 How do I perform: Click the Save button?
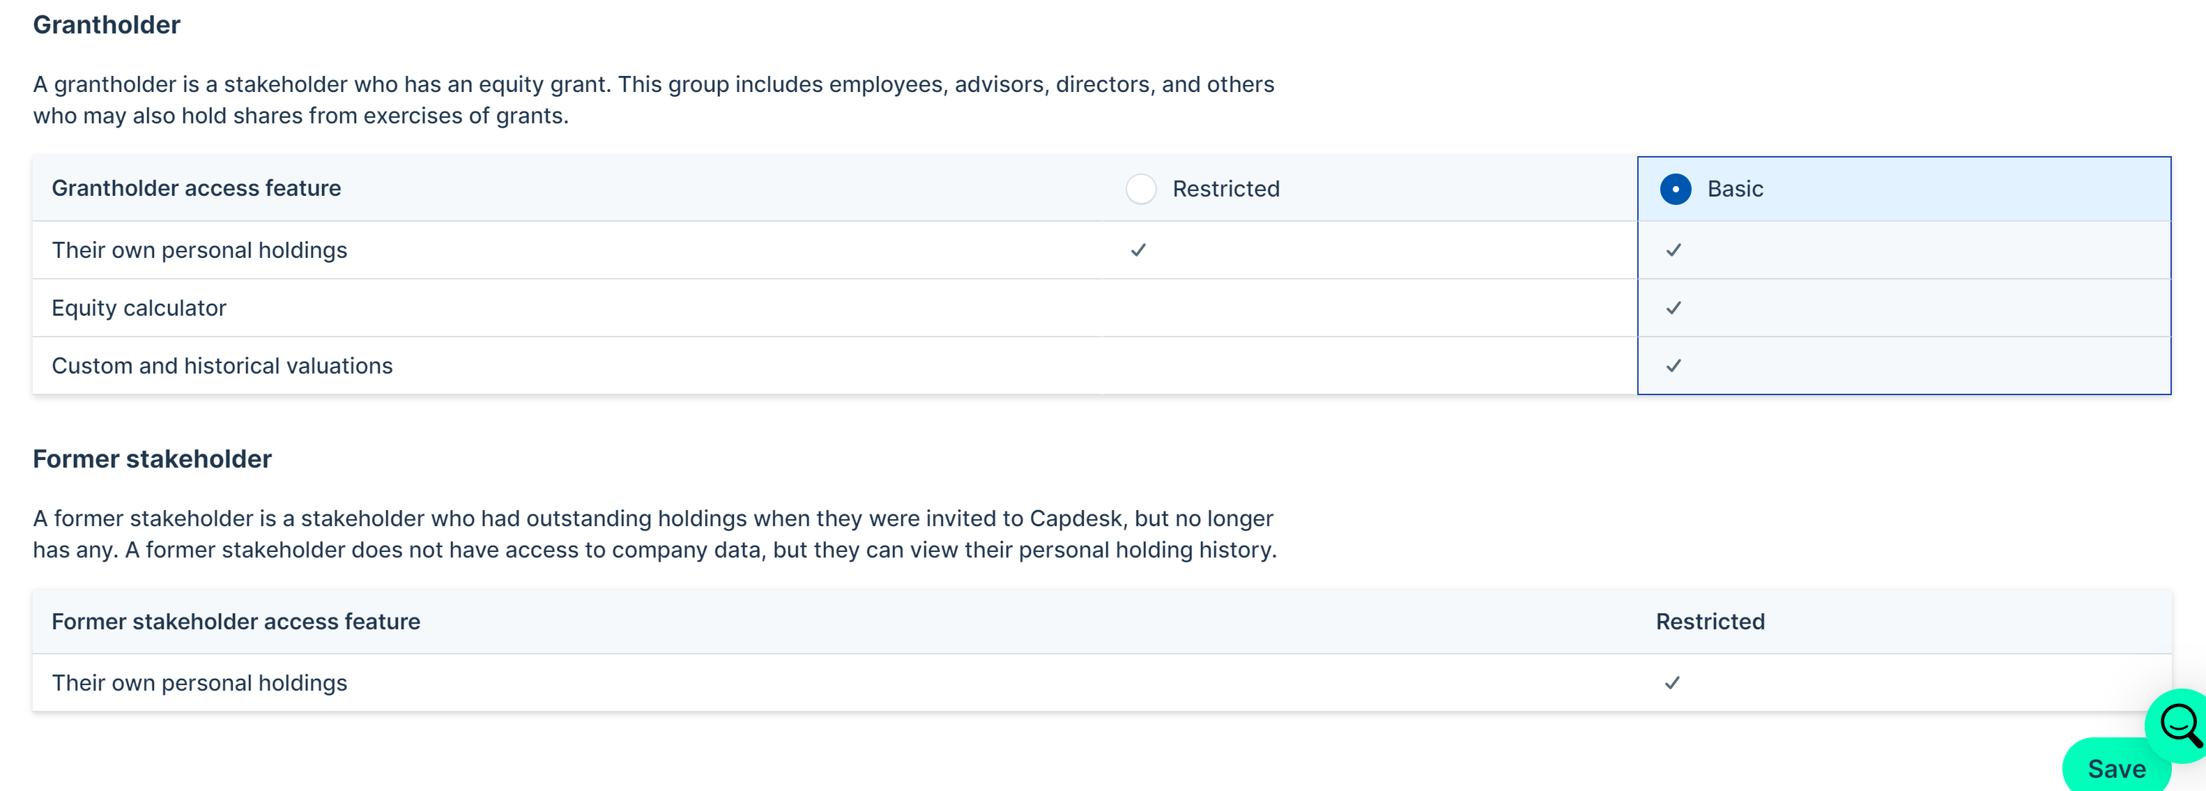pyautogui.click(x=2116, y=768)
